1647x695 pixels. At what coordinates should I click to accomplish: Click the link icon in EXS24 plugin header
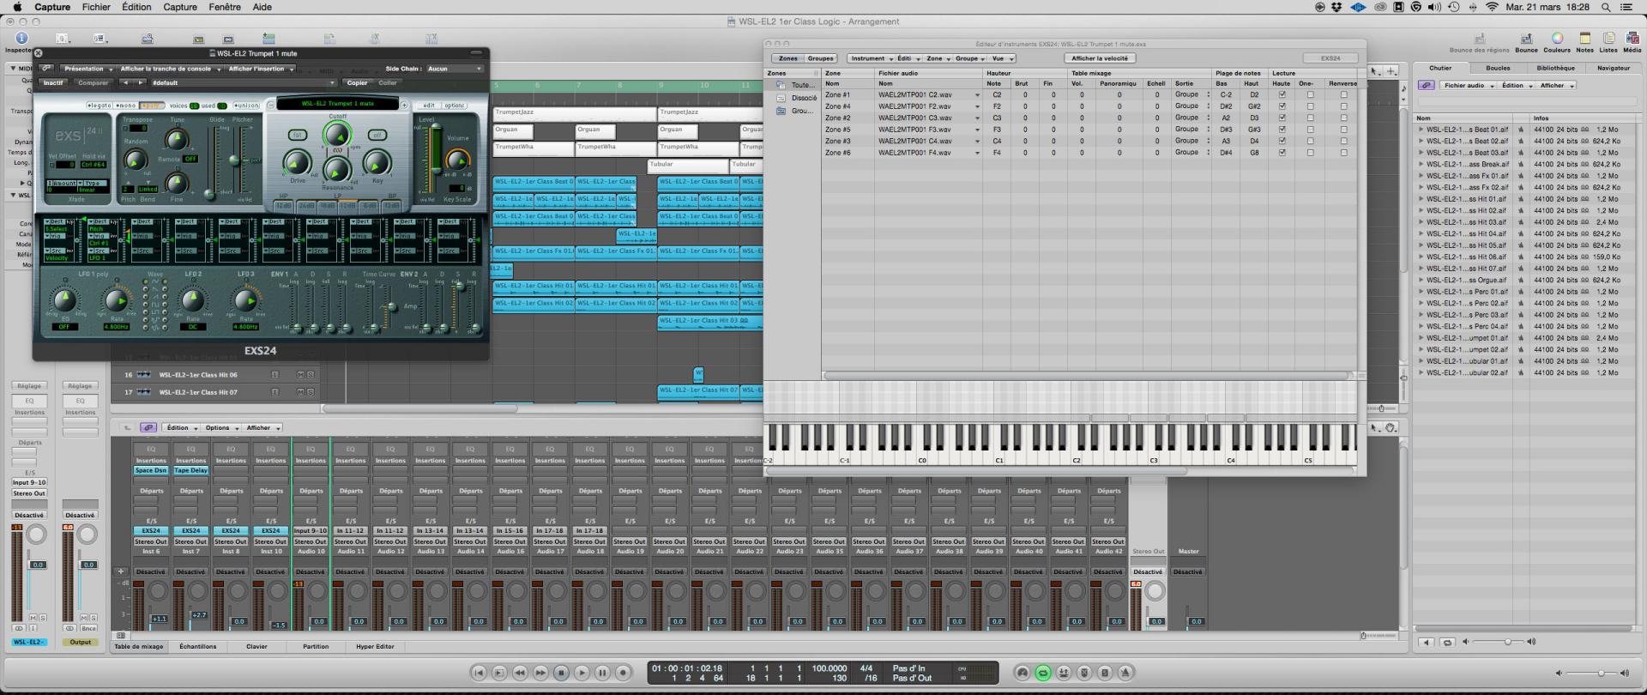[45, 69]
